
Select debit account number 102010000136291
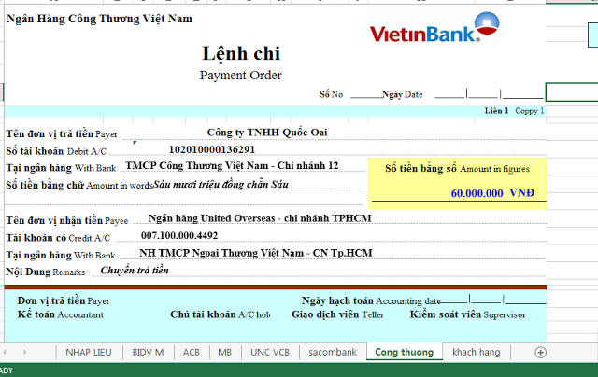click(210, 149)
